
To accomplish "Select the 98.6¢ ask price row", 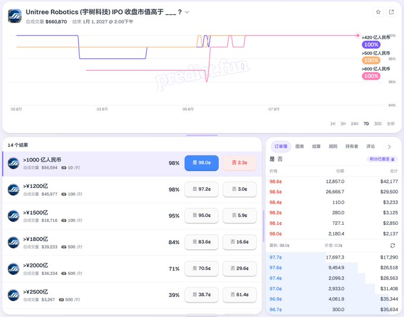I will pyautogui.click(x=333, y=181).
